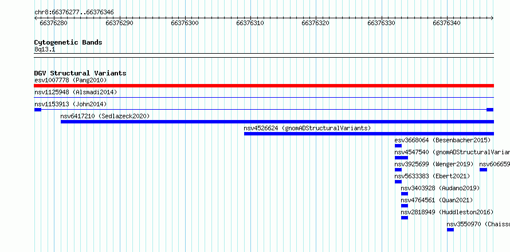This screenshot has height=252, width=510.
Task: Click nsv1153913 right blue end block
Action: (490, 110)
